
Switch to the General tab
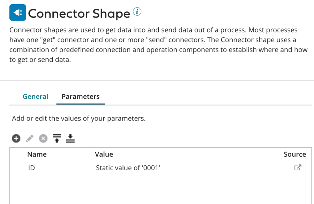35,96
